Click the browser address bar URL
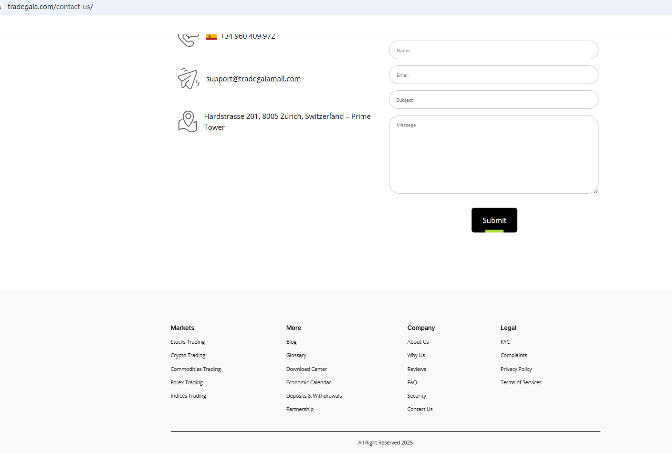Image resolution: width=672 pixels, height=454 pixels. (50, 7)
